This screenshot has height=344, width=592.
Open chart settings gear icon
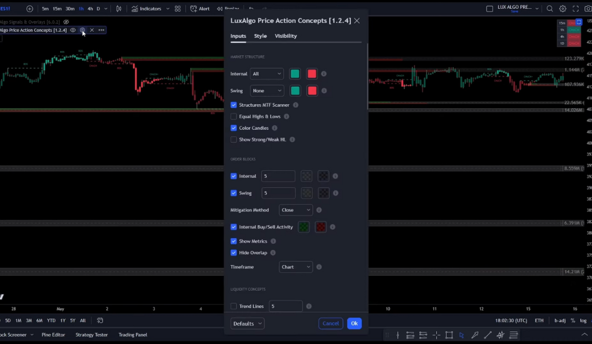point(562,9)
